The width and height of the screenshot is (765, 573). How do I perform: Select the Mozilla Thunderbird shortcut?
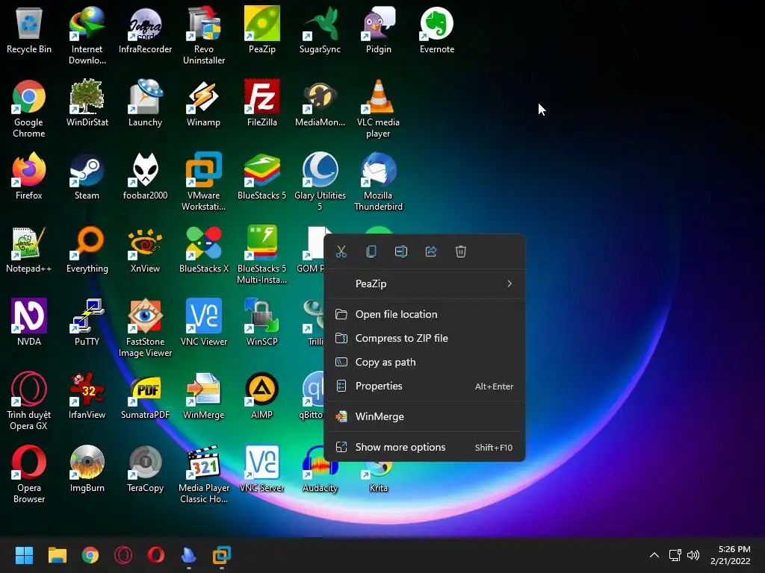379,181
